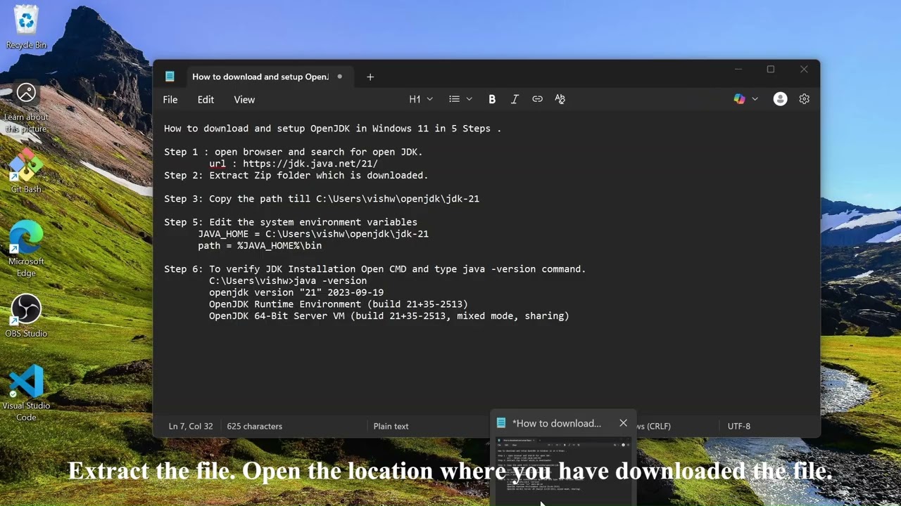The height and width of the screenshot is (506, 901).
Task: Insert a link with the link icon
Action: click(537, 99)
